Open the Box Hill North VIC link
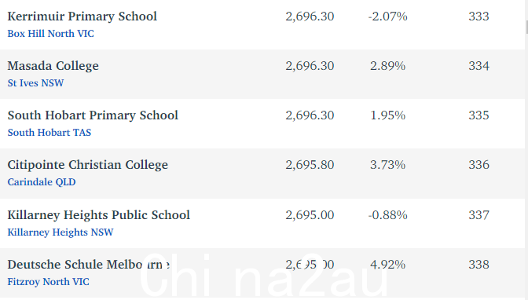Screen dimensions: 528x300 click(50, 34)
